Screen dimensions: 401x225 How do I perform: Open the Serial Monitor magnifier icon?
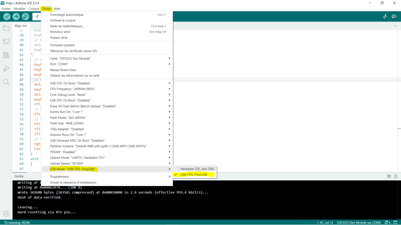[394, 16]
